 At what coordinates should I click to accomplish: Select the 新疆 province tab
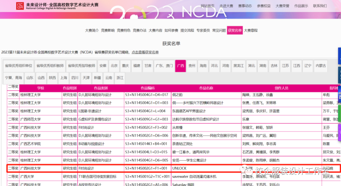(x=98, y=78)
